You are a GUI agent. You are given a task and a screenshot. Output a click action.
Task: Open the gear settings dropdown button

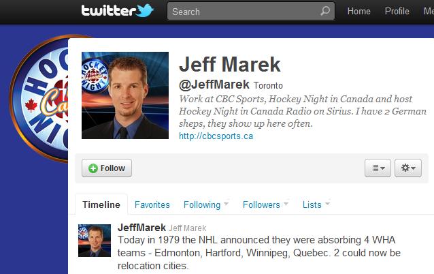(x=408, y=168)
